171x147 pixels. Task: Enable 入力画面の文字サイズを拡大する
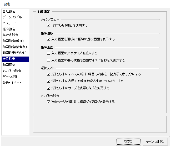(x=48, y=53)
